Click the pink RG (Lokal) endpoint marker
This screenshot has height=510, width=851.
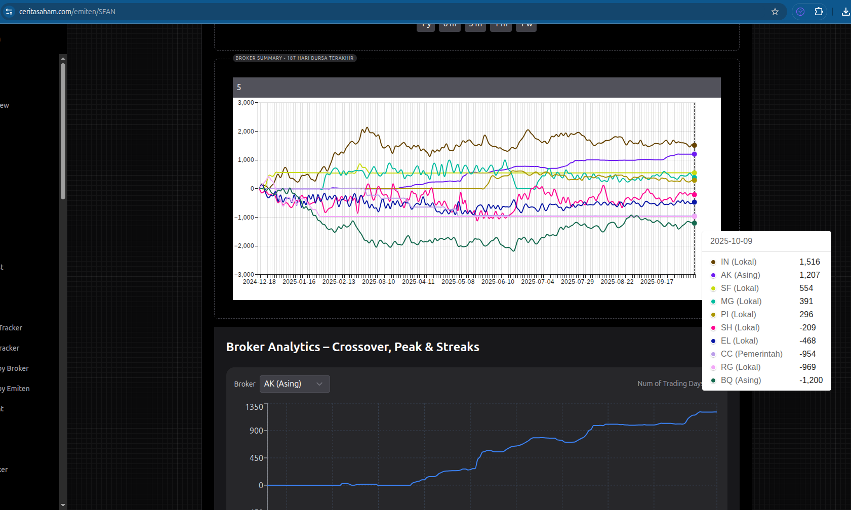(694, 217)
